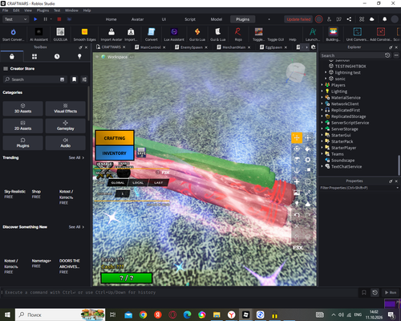Open the Visual Effects category
This screenshot has height=321, width=401.
[66, 108]
